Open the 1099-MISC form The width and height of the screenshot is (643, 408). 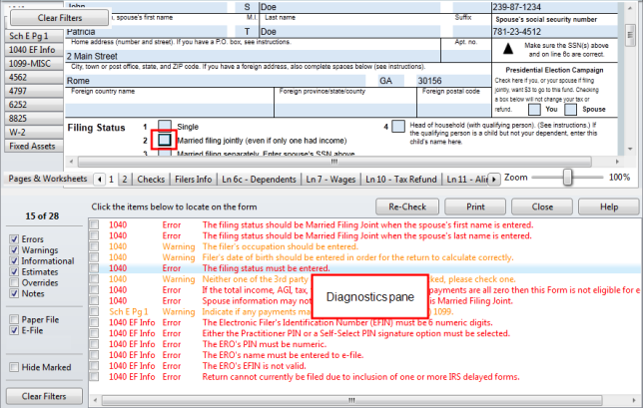(34, 64)
